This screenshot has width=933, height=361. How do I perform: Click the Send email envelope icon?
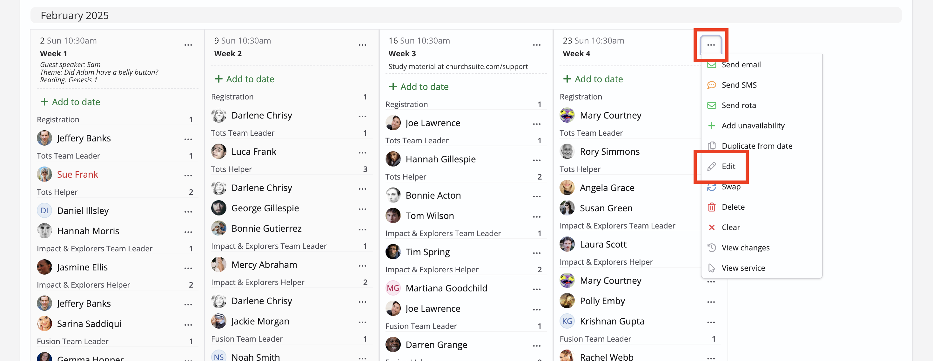(711, 65)
